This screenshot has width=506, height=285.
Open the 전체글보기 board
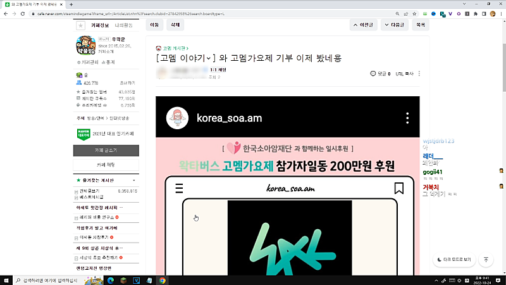(x=89, y=191)
